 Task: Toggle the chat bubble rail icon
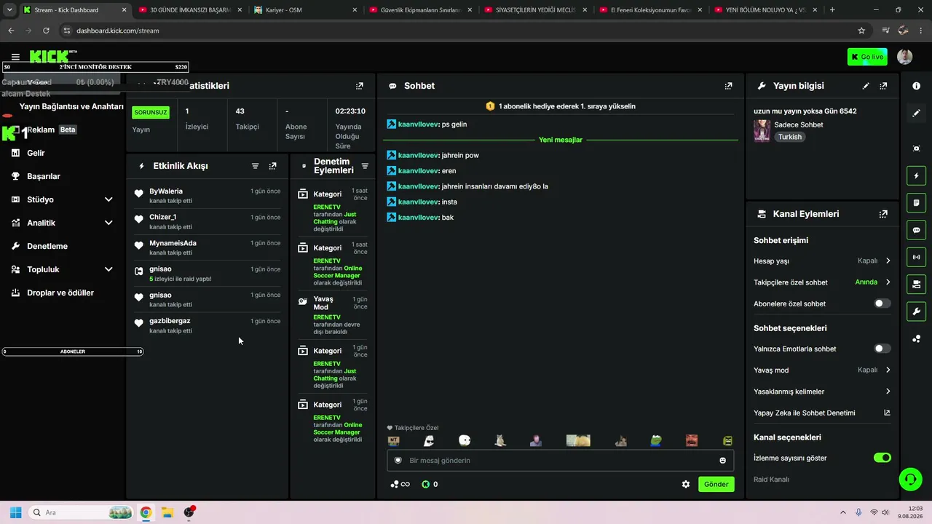click(916, 230)
